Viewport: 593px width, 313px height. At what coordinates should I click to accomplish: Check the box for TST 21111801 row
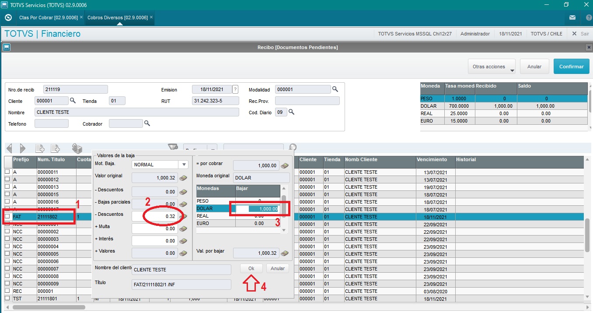tap(7, 299)
